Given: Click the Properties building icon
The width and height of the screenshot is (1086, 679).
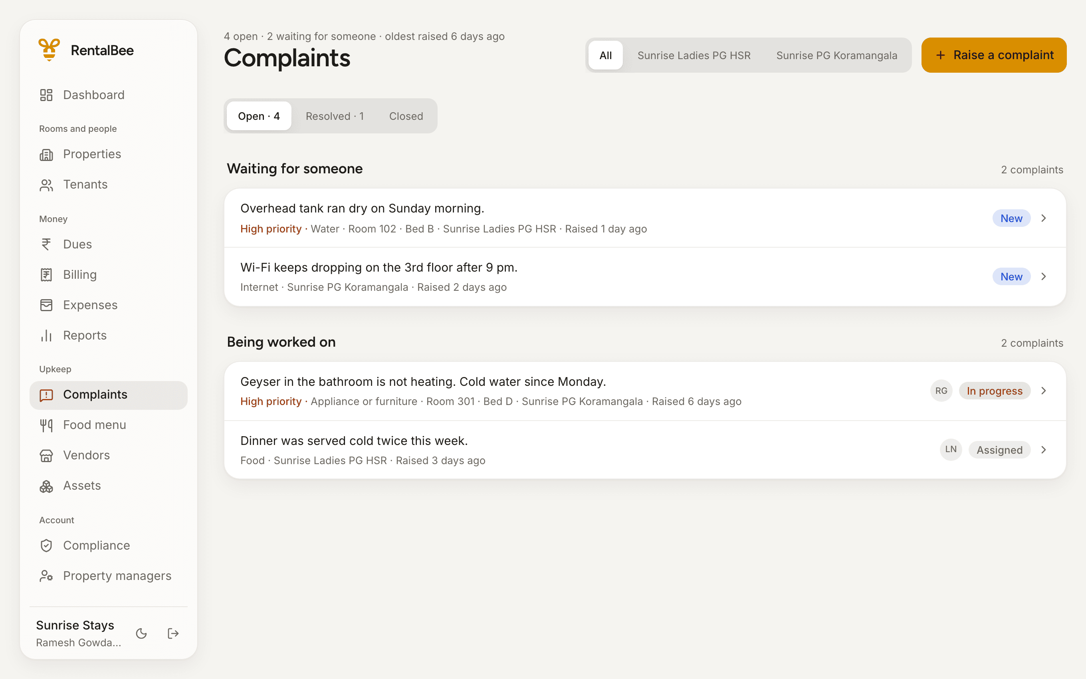Looking at the screenshot, I should pyautogui.click(x=46, y=155).
